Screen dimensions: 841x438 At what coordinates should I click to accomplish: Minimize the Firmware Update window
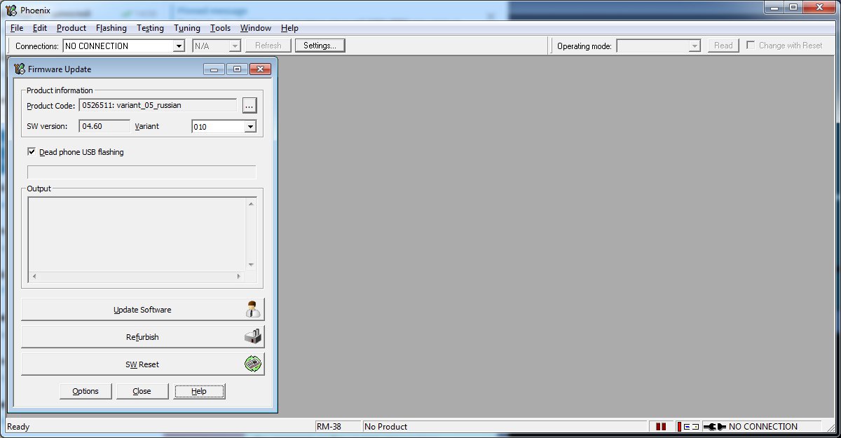[x=214, y=69]
